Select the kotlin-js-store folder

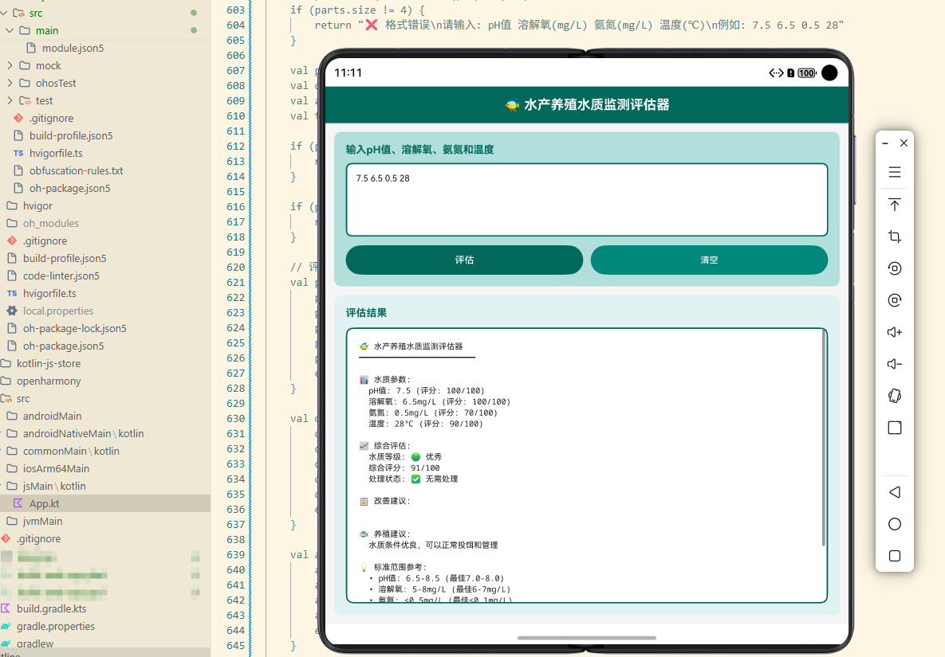click(48, 363)
